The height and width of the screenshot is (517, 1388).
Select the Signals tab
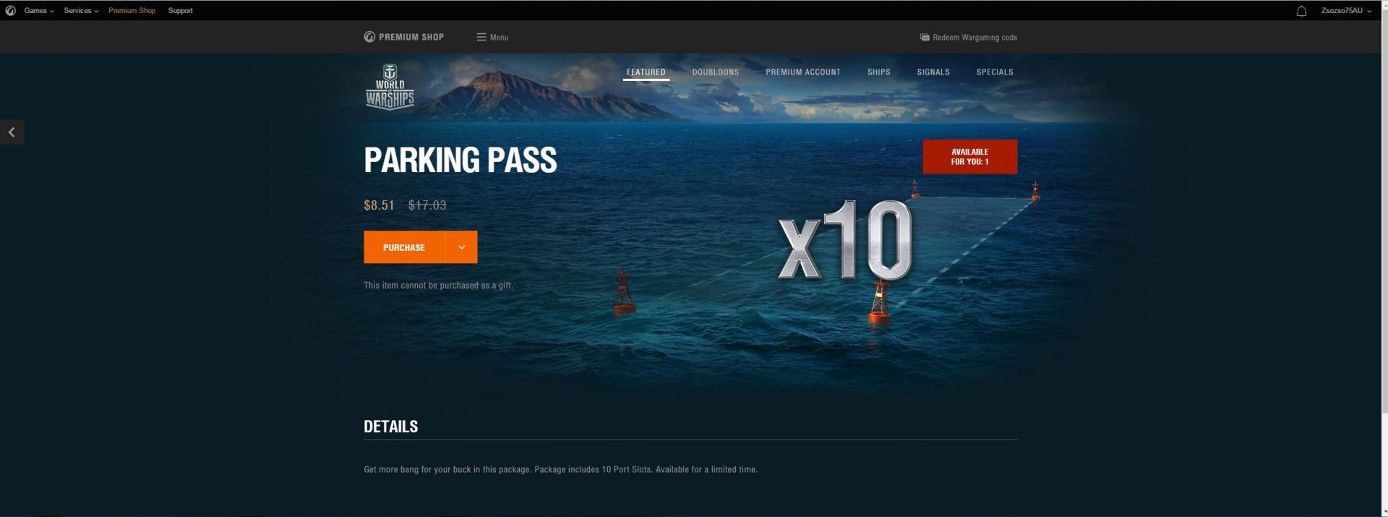(933, 72)
